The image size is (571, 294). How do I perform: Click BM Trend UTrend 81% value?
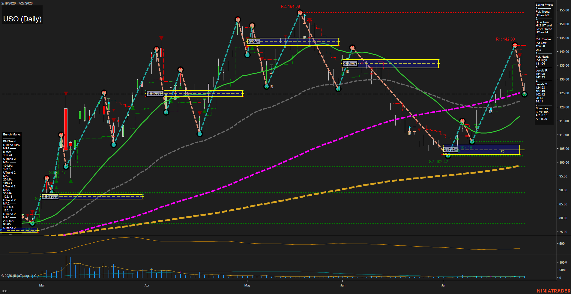pos(11,145)
